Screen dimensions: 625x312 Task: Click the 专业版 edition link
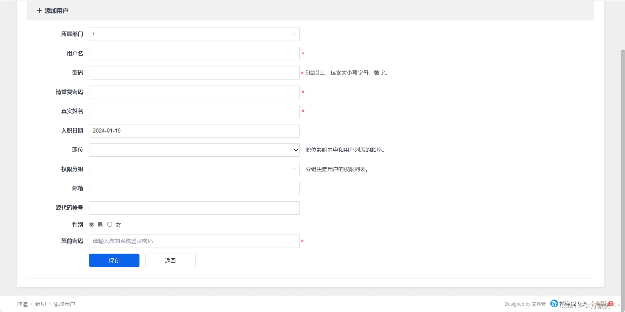point(598,304)
